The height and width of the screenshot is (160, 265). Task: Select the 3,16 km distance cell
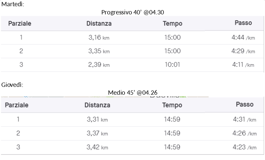pyautogui.click(x=99, y=38)
